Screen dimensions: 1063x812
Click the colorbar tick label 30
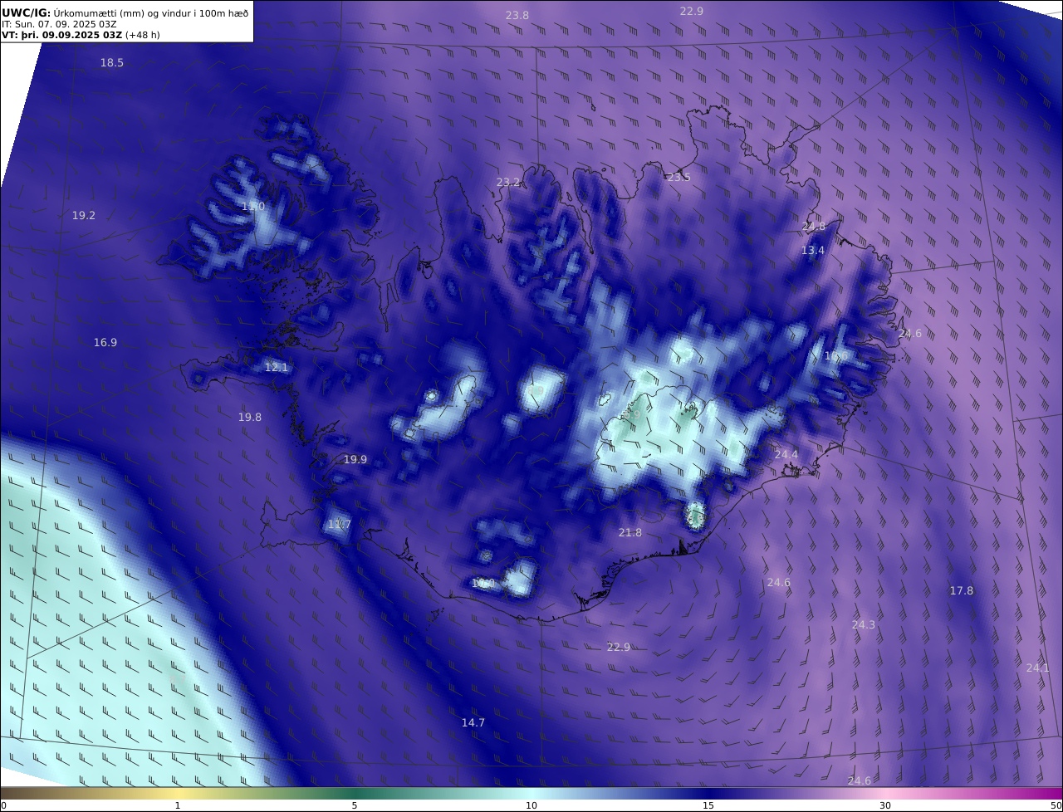click(885, 806)
